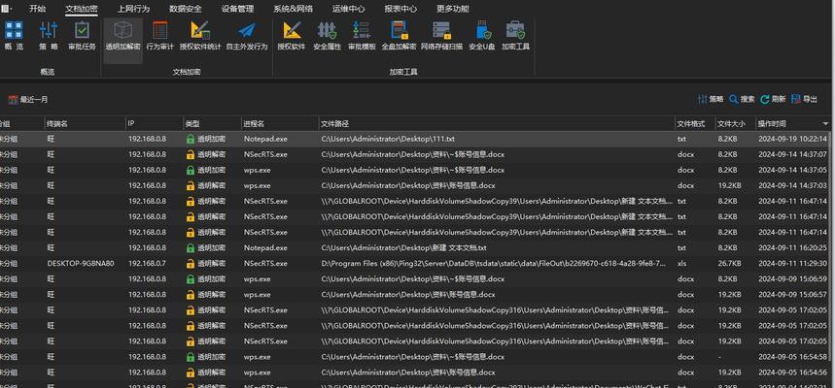The width and height of the screenshot is (835, 388).
Task: Open the 策略 policy sliders icon in ribbon
Action: (49, 30)
